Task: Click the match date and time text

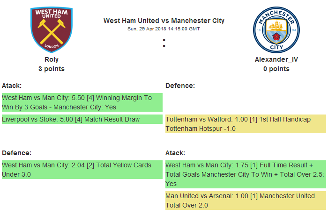Action: click(164, 29)
